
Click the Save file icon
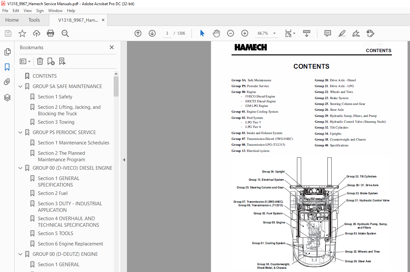click(x=8, y=33)
